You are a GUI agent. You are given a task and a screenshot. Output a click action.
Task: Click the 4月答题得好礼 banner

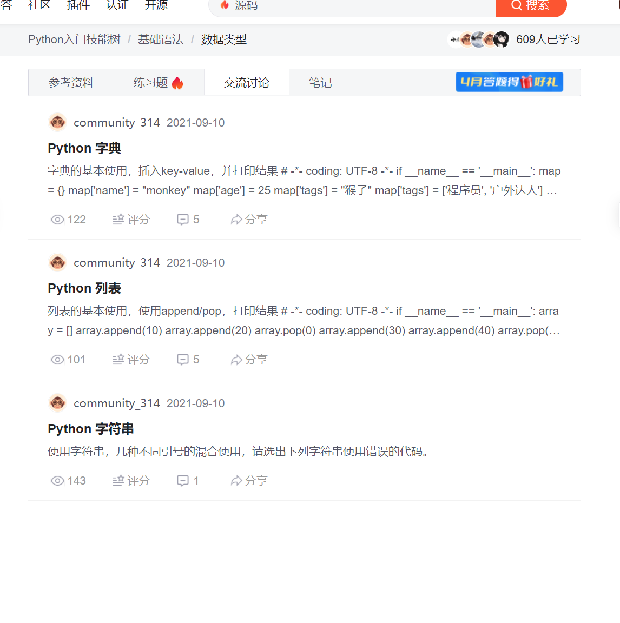(509, 82)
